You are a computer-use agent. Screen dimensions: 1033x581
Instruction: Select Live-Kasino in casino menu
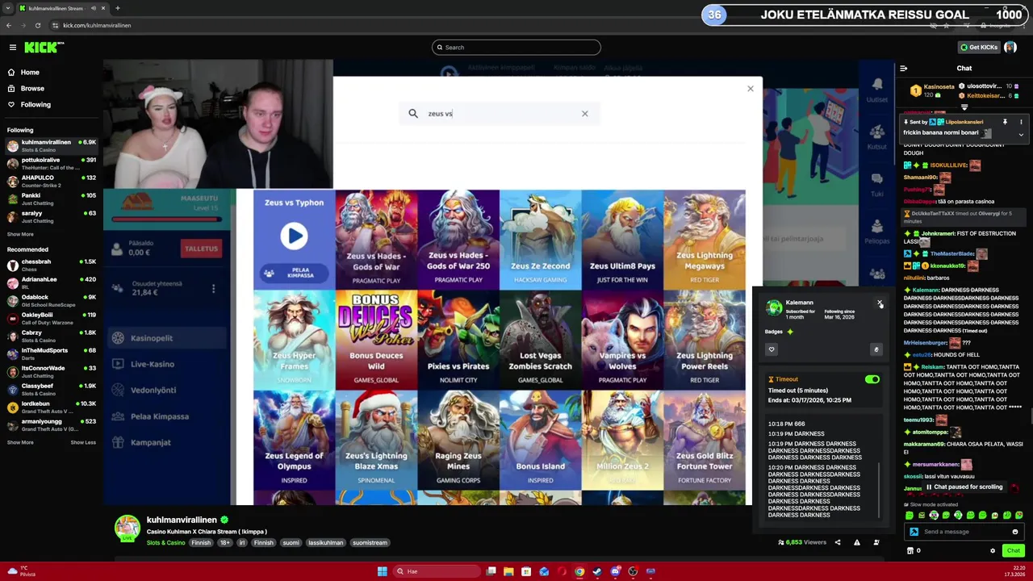tap(153, 364)
